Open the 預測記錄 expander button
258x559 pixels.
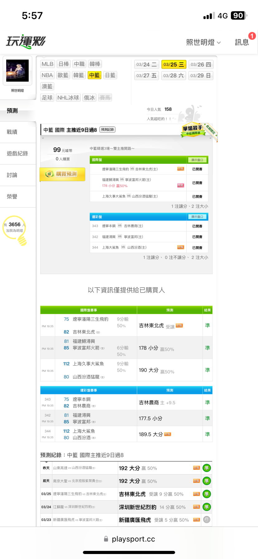(x=107, y=130)
